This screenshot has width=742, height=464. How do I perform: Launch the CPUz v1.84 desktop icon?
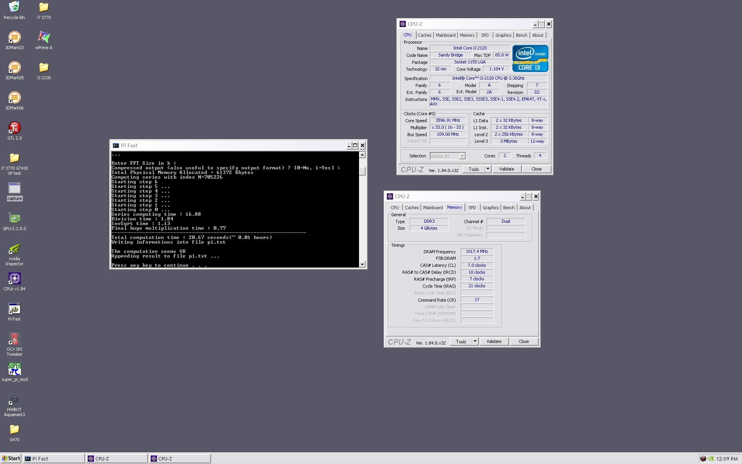(14, 278)
